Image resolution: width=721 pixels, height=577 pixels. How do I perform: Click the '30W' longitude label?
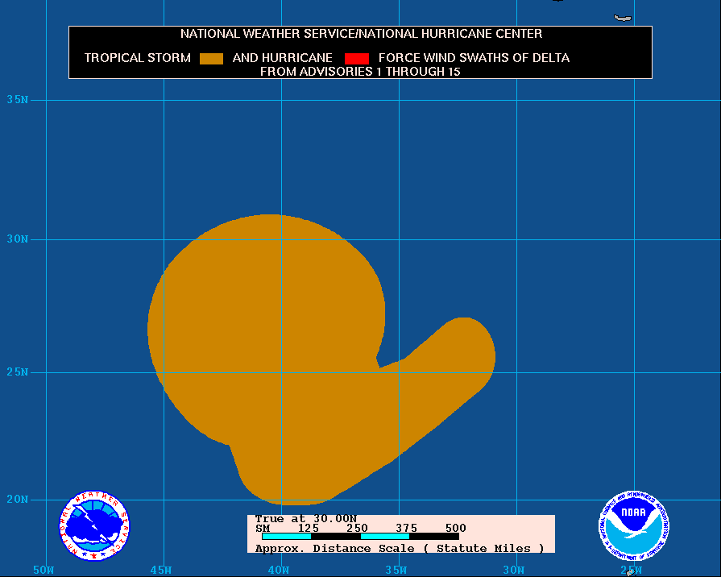click(514, 570)
